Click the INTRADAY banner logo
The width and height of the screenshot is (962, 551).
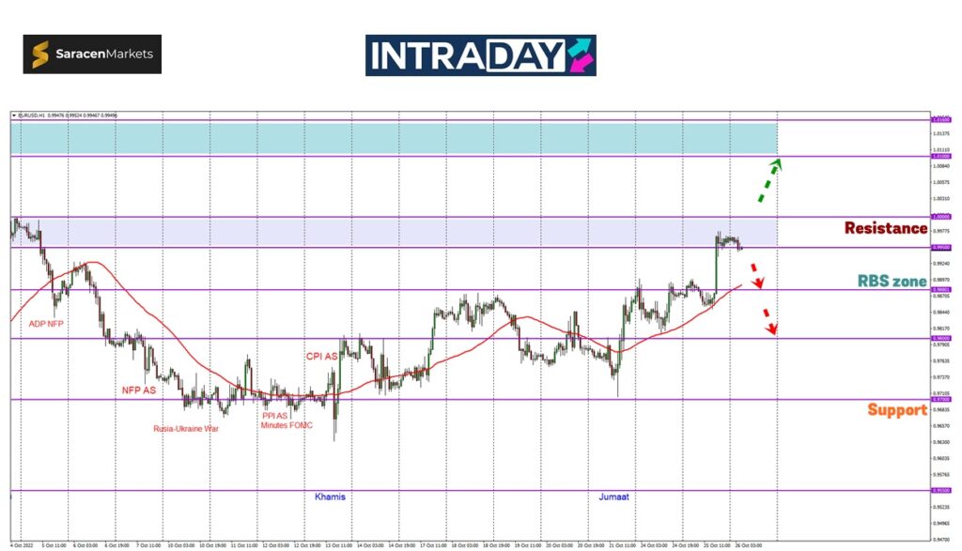[480, 55]
